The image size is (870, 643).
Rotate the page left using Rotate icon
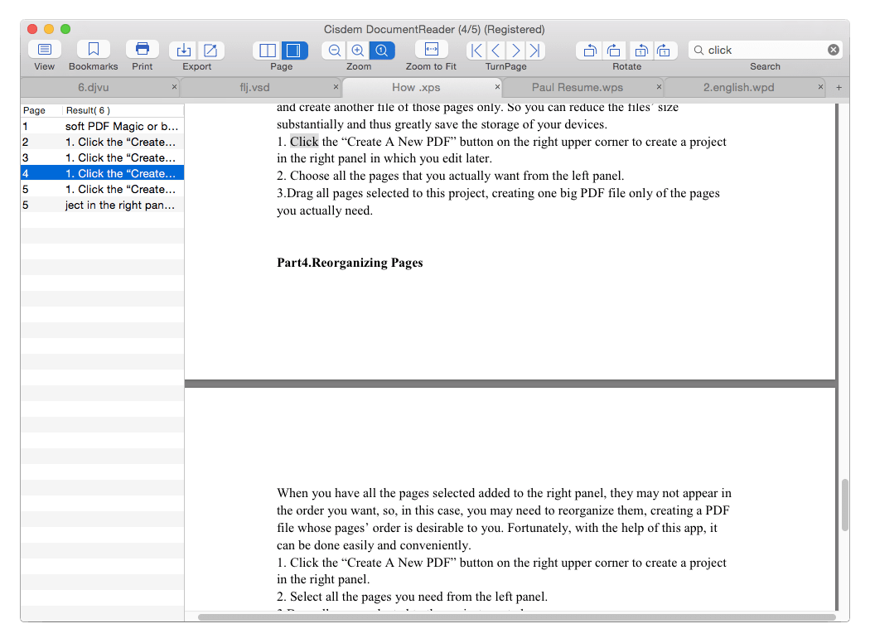(x=589, y=50)
